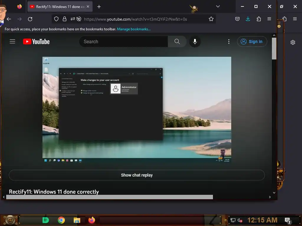The width and height of the screenshot is (302, 226).
Task: Click the video title Rectify11: Windows 11 done correctly
Action: pos(54,192)
